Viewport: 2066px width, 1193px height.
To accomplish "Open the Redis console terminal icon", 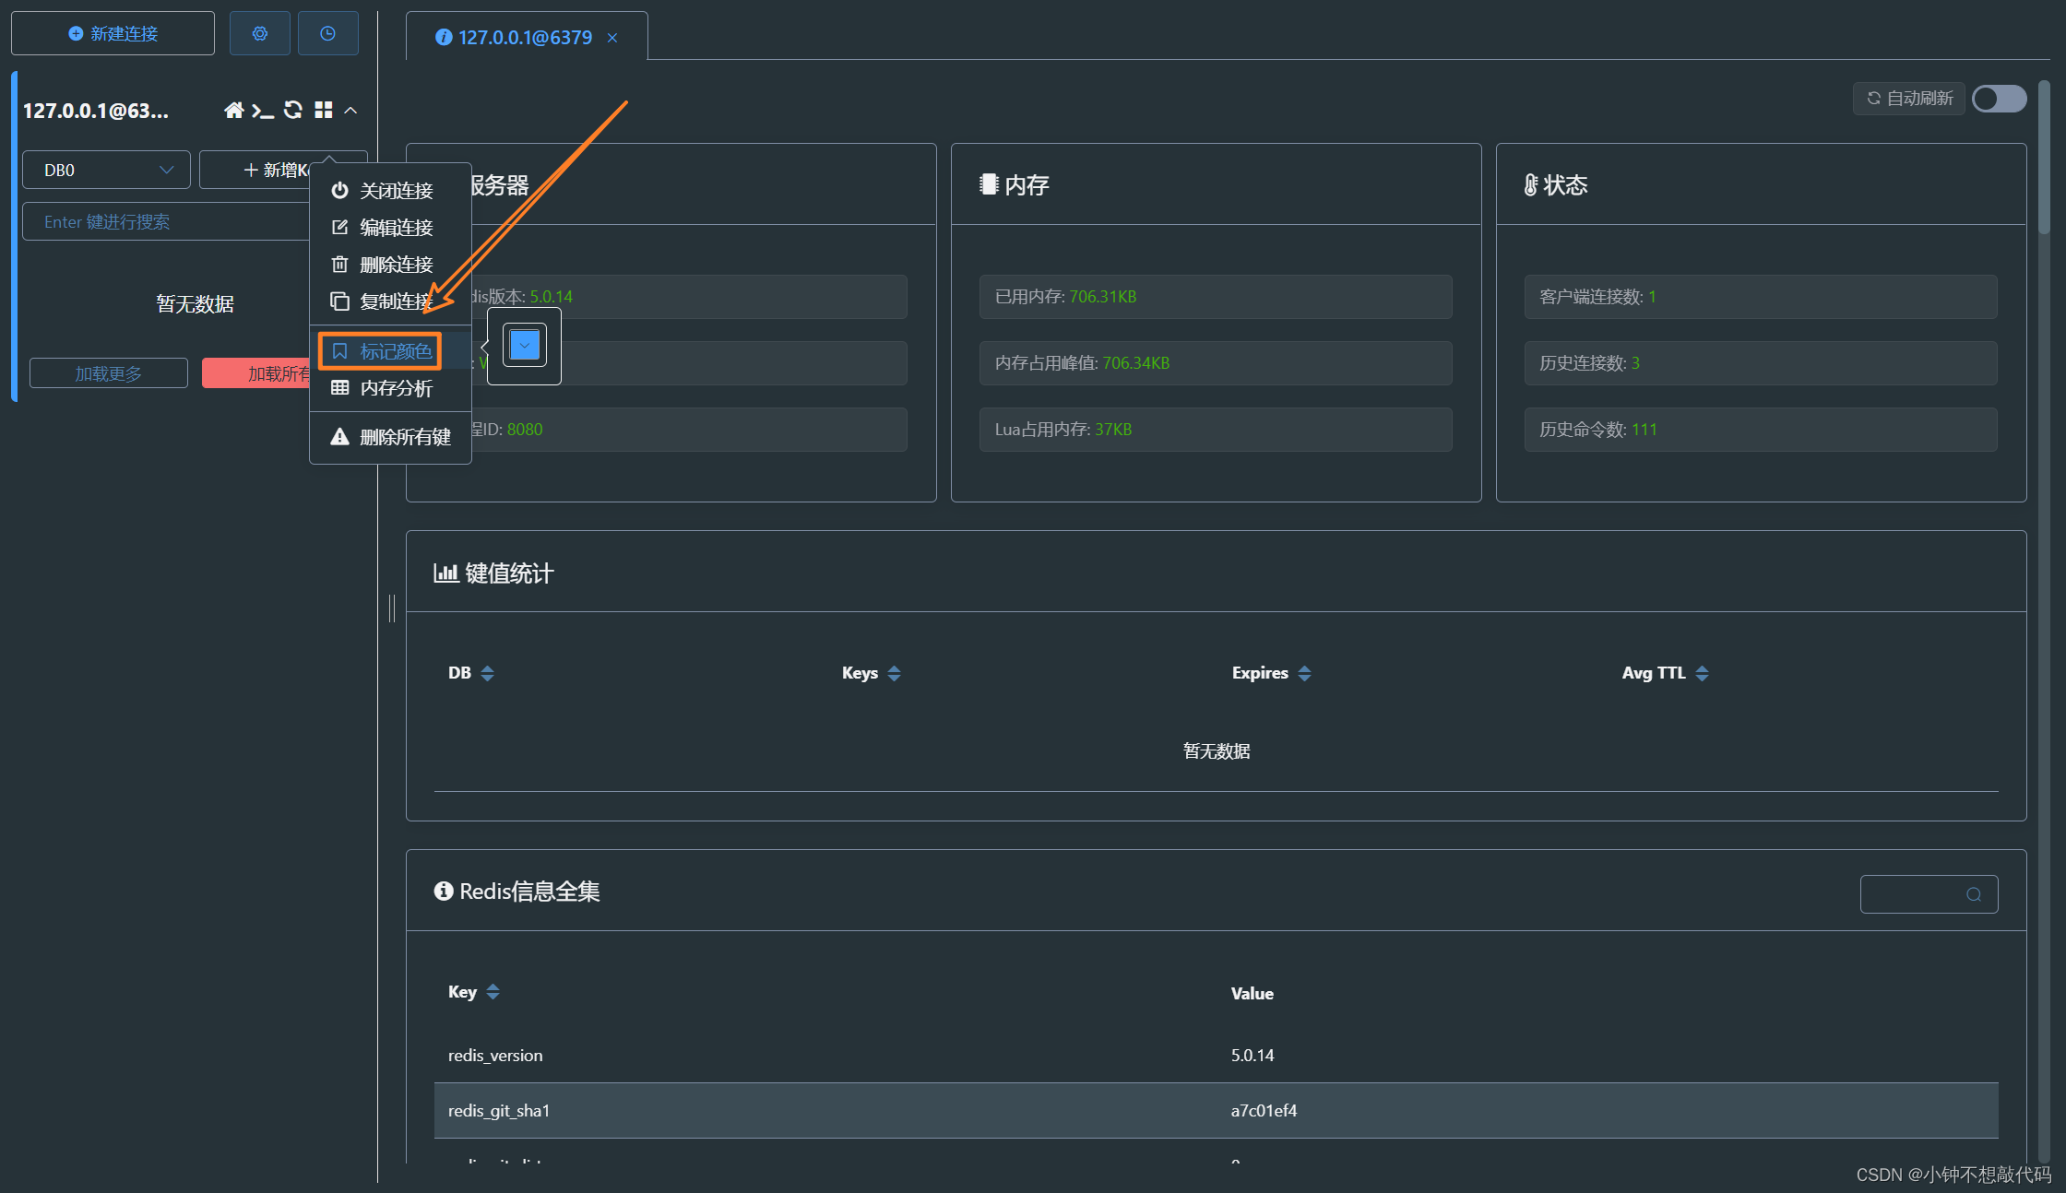I will tap(263, 111).
